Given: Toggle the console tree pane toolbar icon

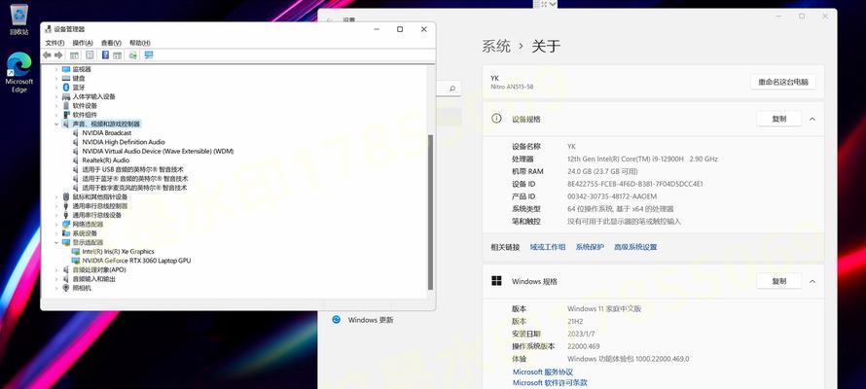Looking at the screenshot, I should (74, 55).
